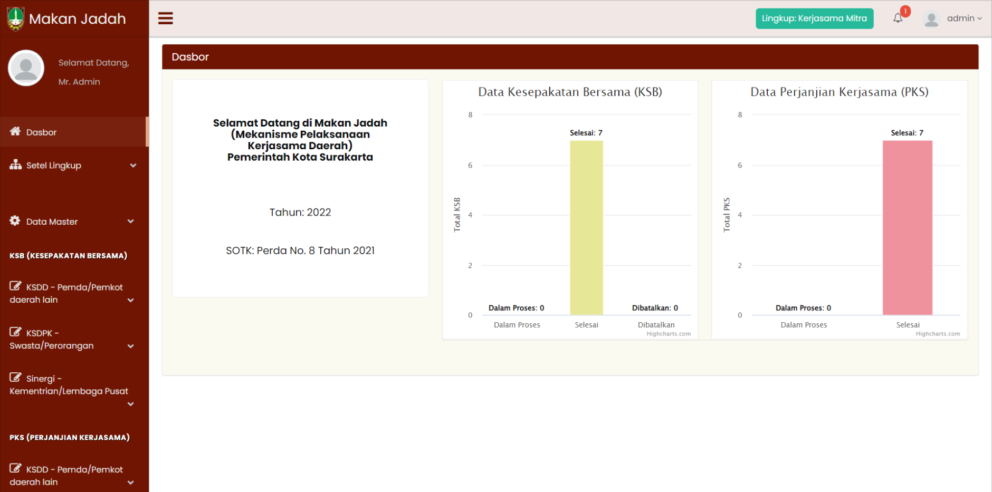Open Highcharts.com link under KSB chart
This screenshot has height=492, width=992.
pos(668,334)
